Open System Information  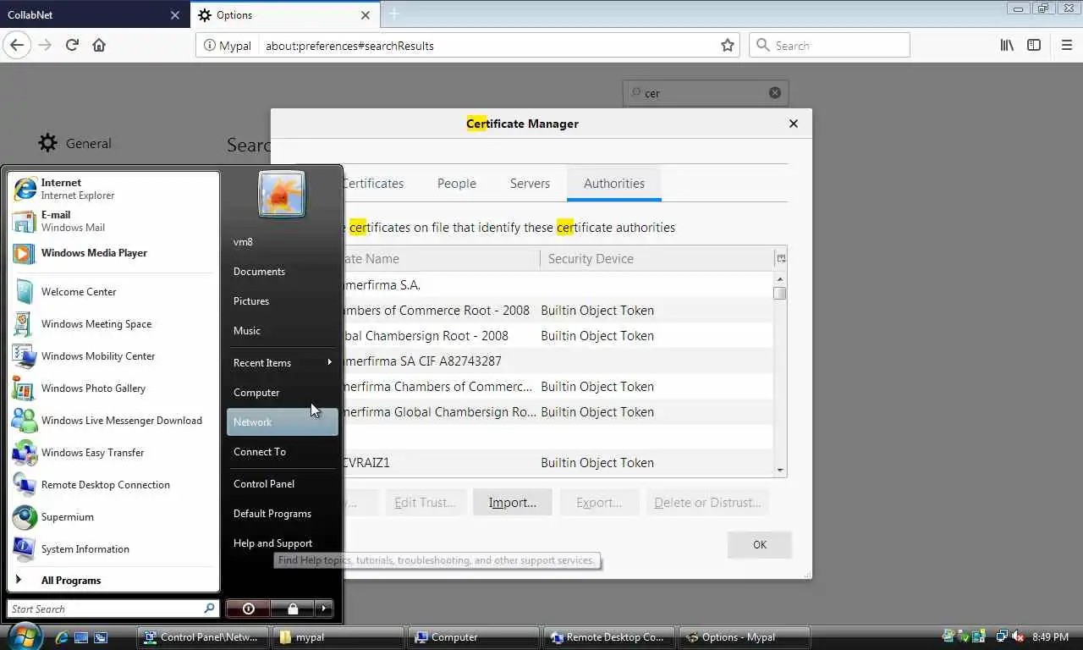(x=113, y=548)
